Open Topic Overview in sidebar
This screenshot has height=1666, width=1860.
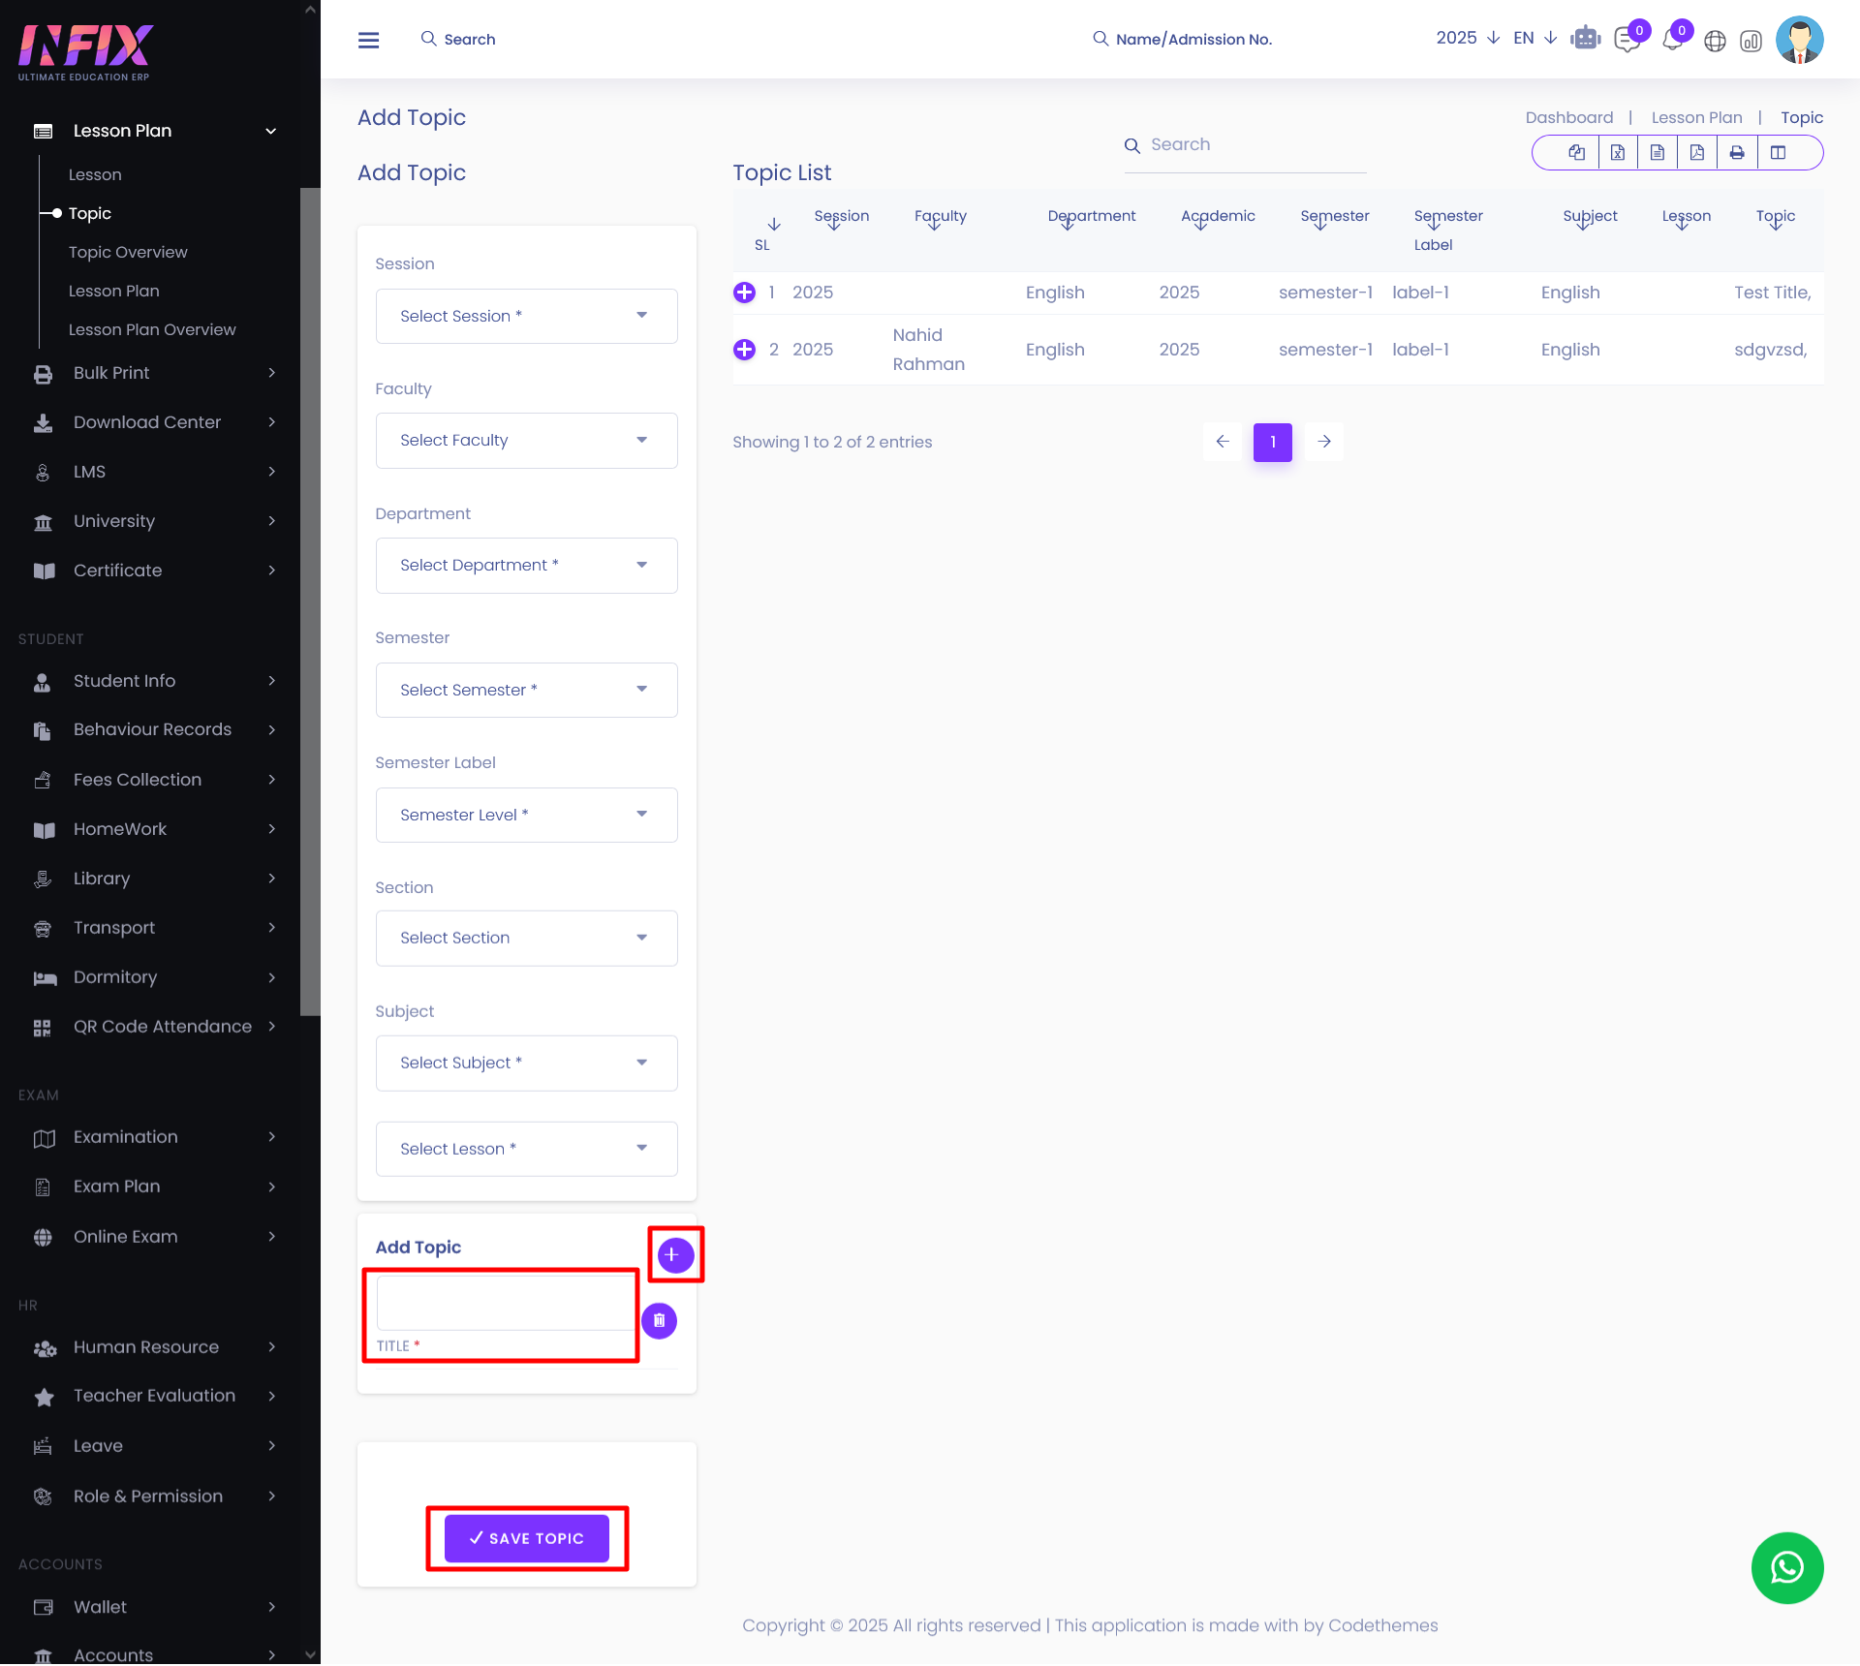pyautogui.click(x=128, y=252)
